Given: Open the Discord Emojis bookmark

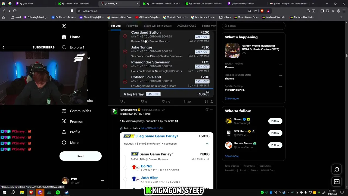Looking at the screenshot, I should coord(92,17).
